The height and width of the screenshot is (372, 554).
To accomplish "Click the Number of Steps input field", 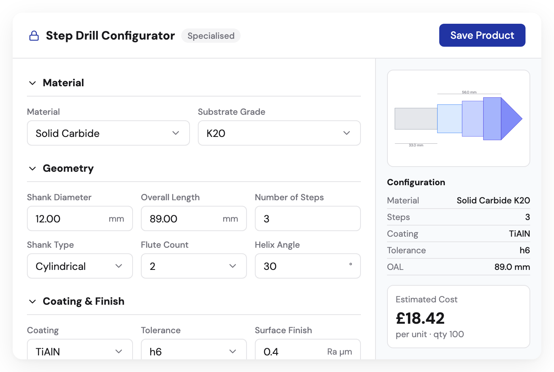I will pos(307,218).
